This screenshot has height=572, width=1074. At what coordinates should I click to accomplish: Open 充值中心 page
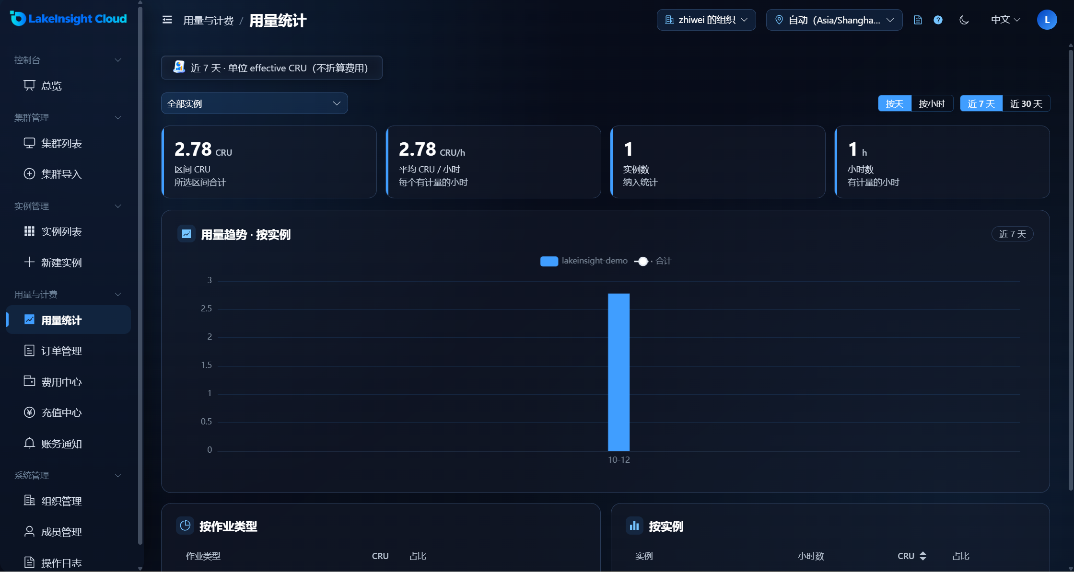click(x=68, y=412)
